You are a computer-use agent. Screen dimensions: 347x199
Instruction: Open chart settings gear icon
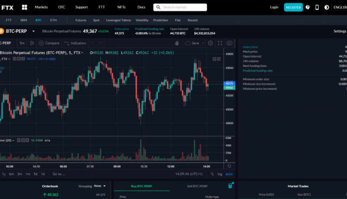pos(210,43)
